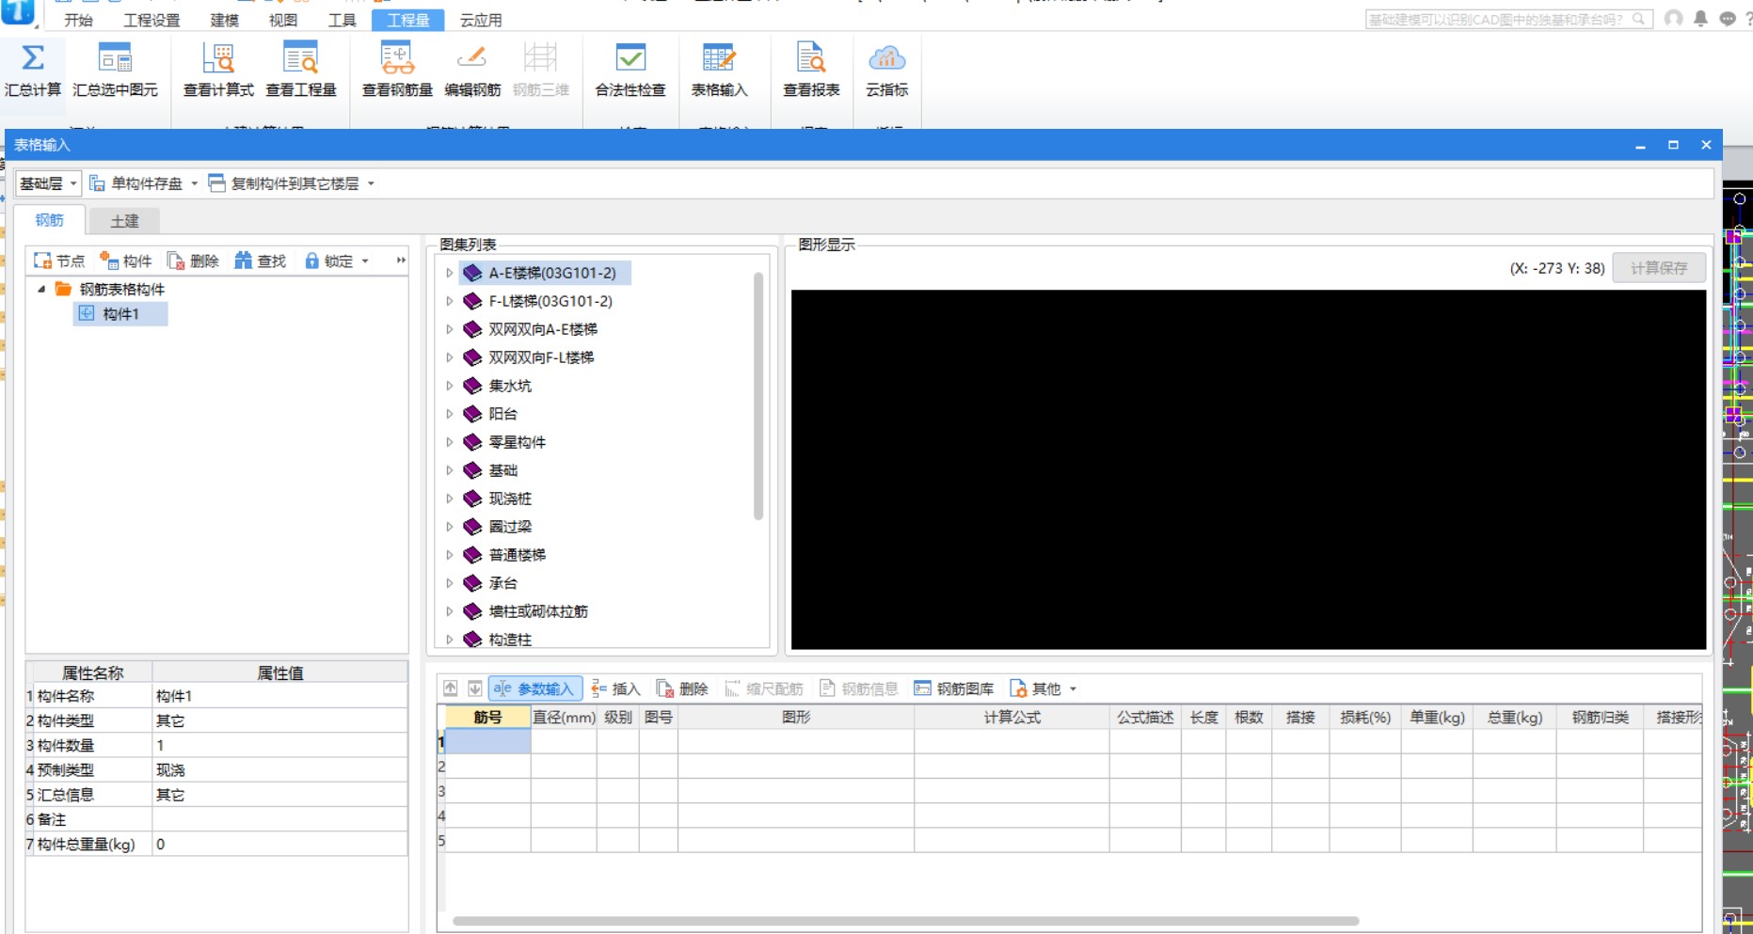Collapse the 钢筋表格构件 tree node
1753x934 pixels.
41,289
